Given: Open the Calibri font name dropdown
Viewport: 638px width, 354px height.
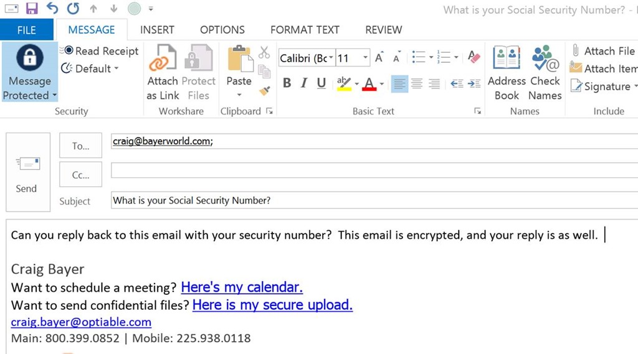Looking at the screenshot, I should pyautogui.click(x=331, y=58).
